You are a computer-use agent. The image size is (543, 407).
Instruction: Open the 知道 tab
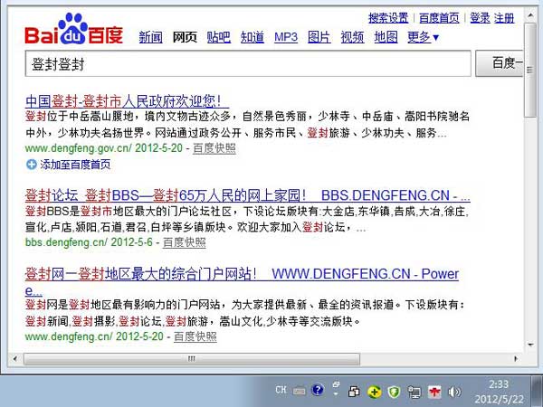(x=252, y=37)
